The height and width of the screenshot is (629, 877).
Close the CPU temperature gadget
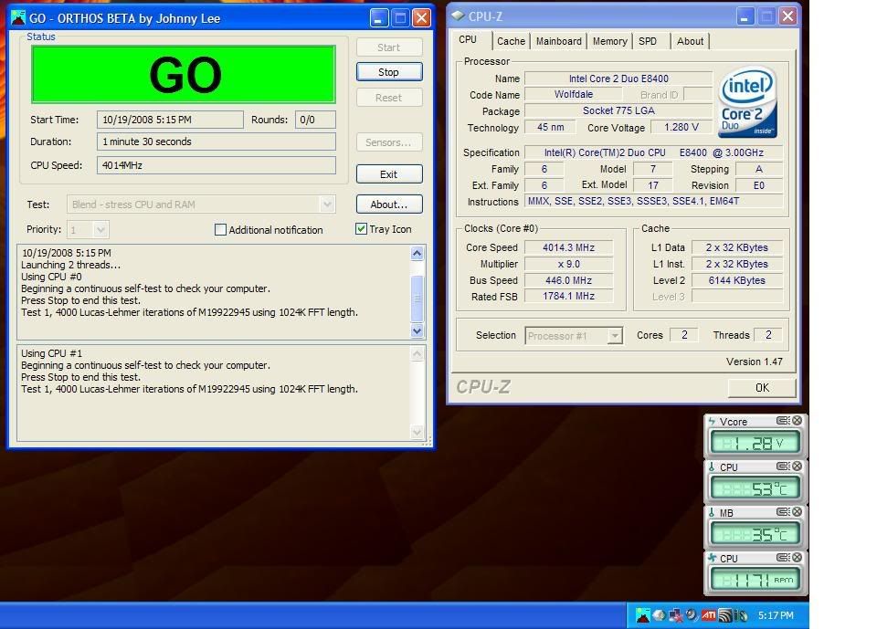click(797, 467)
